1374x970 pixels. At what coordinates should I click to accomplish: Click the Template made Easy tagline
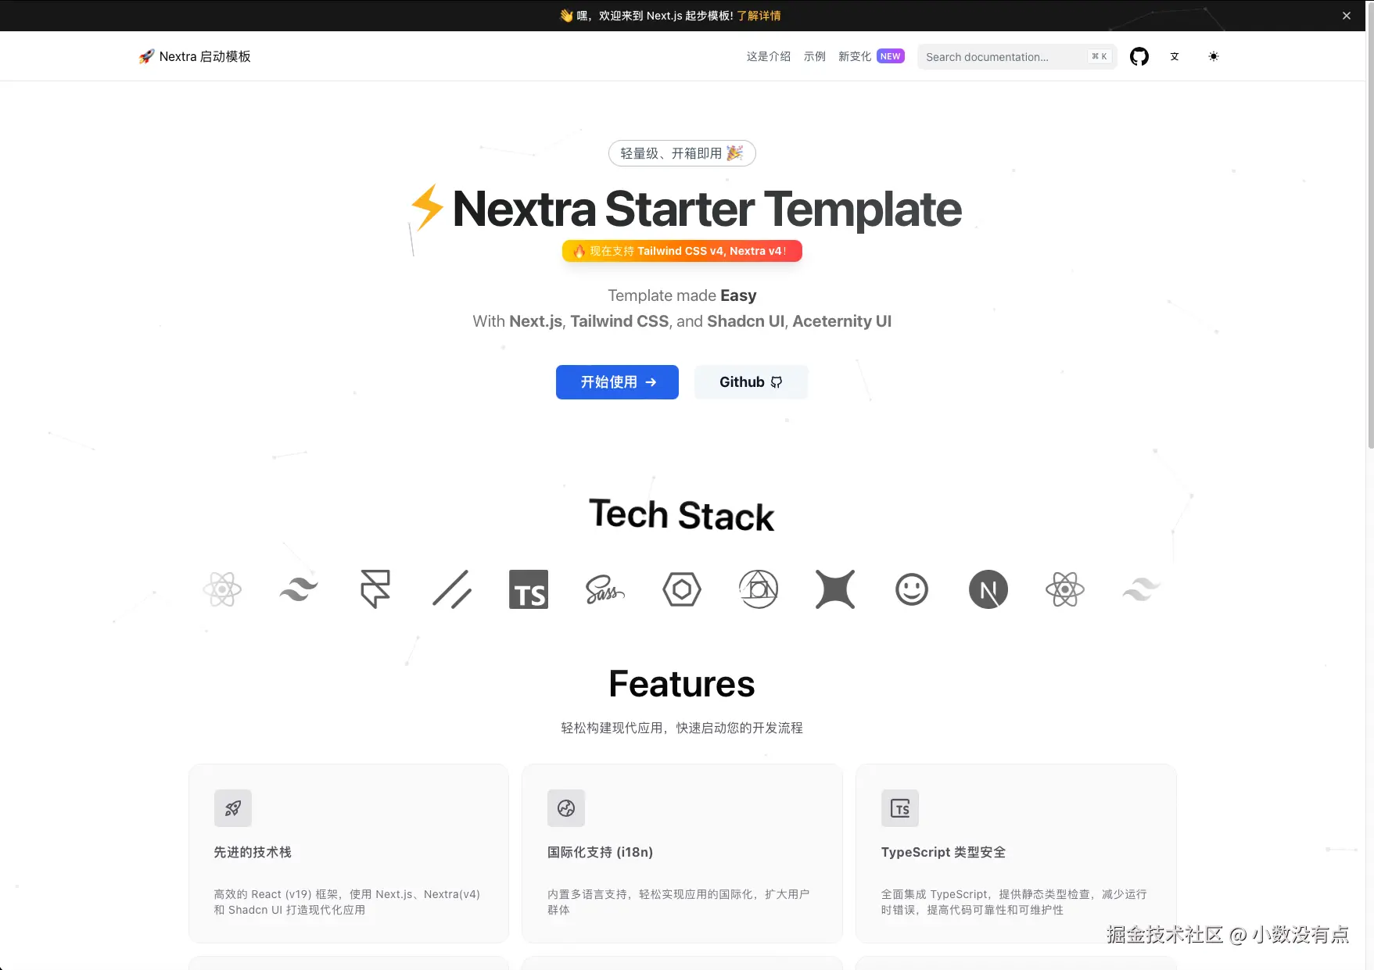click(682, 295)
